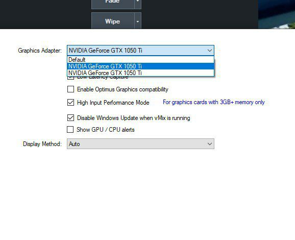This screenshot has height=240, width=295.
Task: Click the Wipe transition button
Action: pos(113,21)
